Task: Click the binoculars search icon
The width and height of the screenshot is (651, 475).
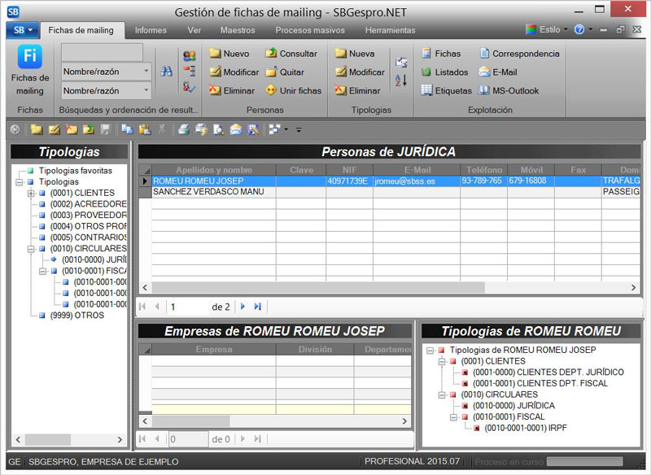Action: click(166, 72)
